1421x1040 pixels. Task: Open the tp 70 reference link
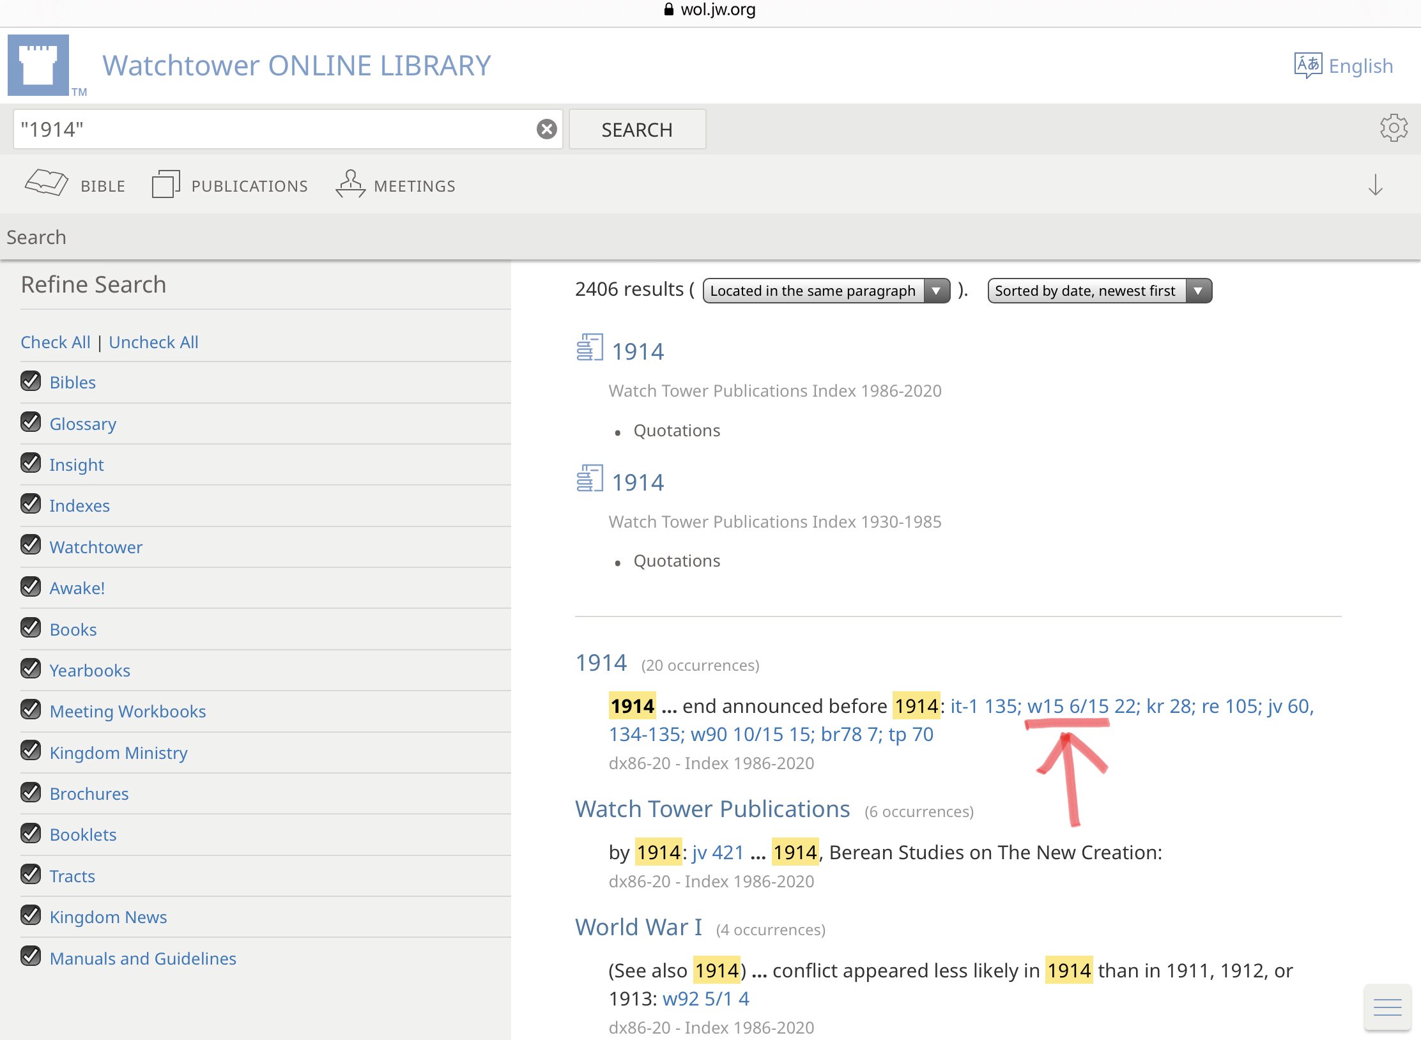(x=910, y=734)
